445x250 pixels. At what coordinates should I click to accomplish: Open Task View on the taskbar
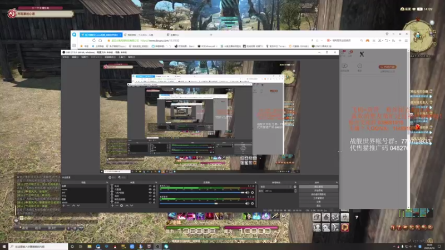(x=81, y=247)
